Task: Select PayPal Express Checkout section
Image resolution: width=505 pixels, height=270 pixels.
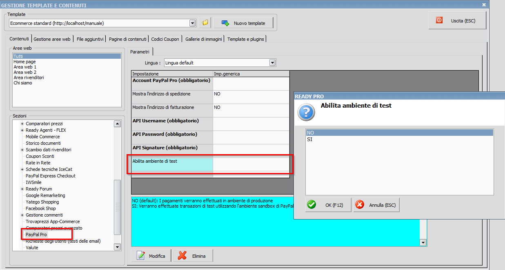Action: pyautogui.click(x=51, y=176)
